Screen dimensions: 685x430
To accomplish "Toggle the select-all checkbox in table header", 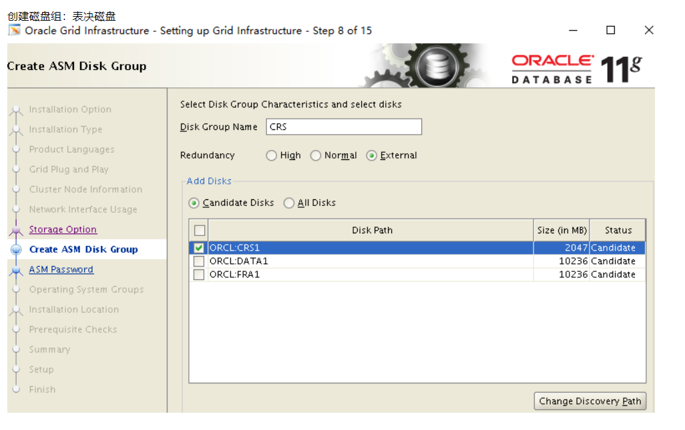I will 199,230.
